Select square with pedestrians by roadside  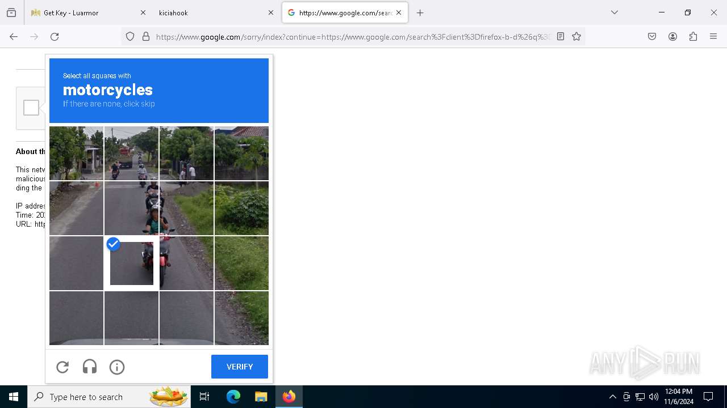pos(186,153)
